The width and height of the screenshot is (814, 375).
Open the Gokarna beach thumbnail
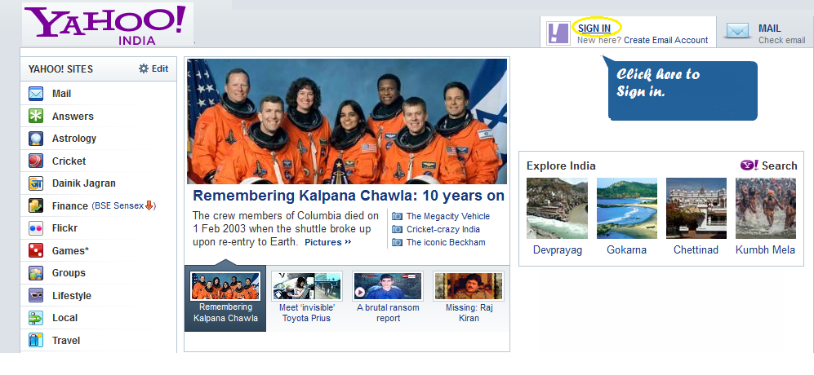click(x=626, y=208)
